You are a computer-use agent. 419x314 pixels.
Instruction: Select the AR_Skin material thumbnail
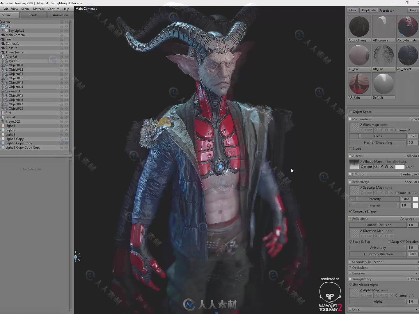pos(359,86)
